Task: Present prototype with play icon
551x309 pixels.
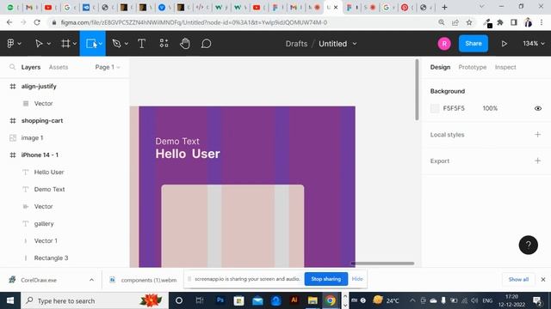Action: click(x=504, y=44)
